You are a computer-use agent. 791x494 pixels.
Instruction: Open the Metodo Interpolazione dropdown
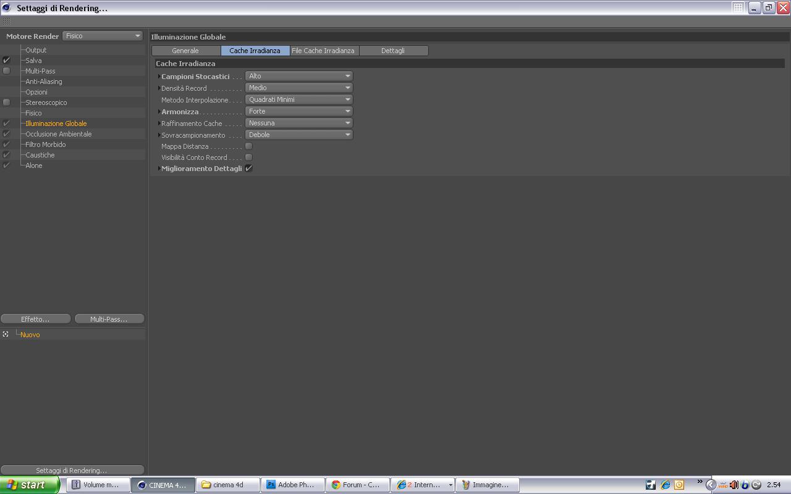[299, 99]
